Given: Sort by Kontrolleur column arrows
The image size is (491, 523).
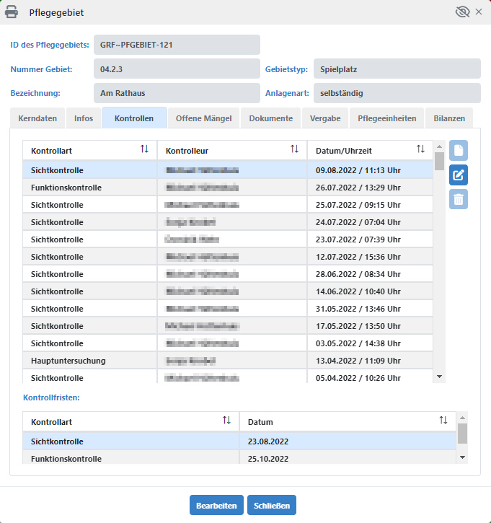Looking at the screenshot, I should (x=294, y=149).
